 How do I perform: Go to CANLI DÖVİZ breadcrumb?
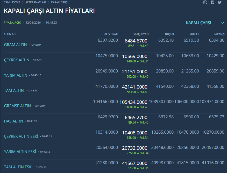coord(12,2)
